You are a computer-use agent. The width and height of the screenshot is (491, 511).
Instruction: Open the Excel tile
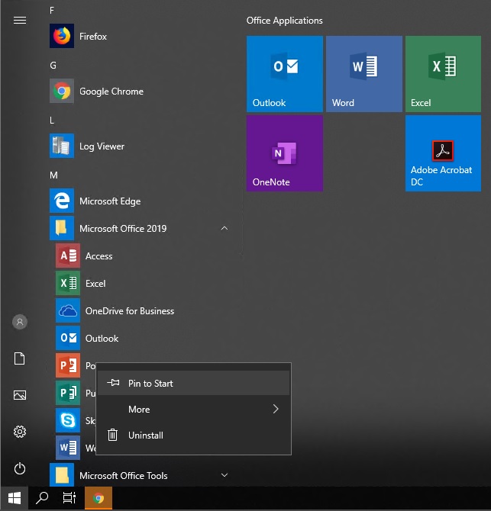click(x=443, y=74)
